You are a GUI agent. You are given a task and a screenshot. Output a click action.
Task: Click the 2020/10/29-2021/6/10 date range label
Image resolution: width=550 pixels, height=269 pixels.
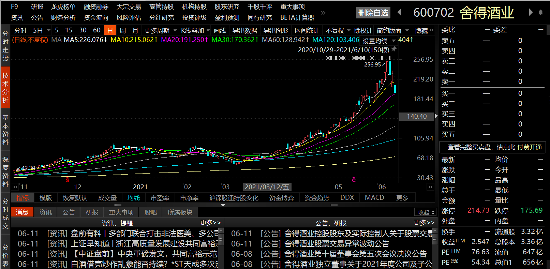click(x=343, y=50)
